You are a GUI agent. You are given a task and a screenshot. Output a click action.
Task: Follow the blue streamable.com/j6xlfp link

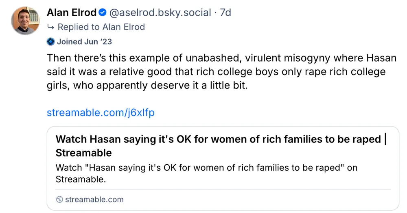pos(101,112)
